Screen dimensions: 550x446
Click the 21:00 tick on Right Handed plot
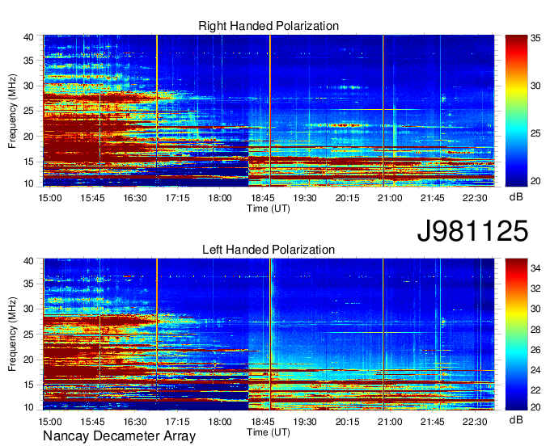390,198
